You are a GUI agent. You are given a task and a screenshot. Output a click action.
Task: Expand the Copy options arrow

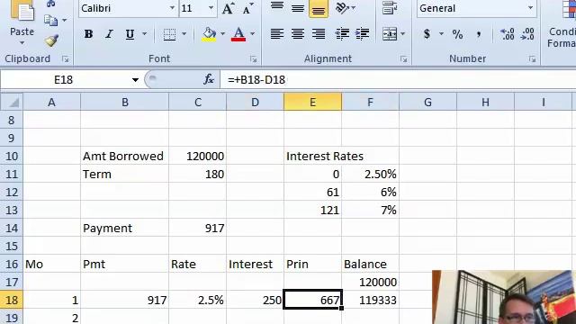[65, 20]
